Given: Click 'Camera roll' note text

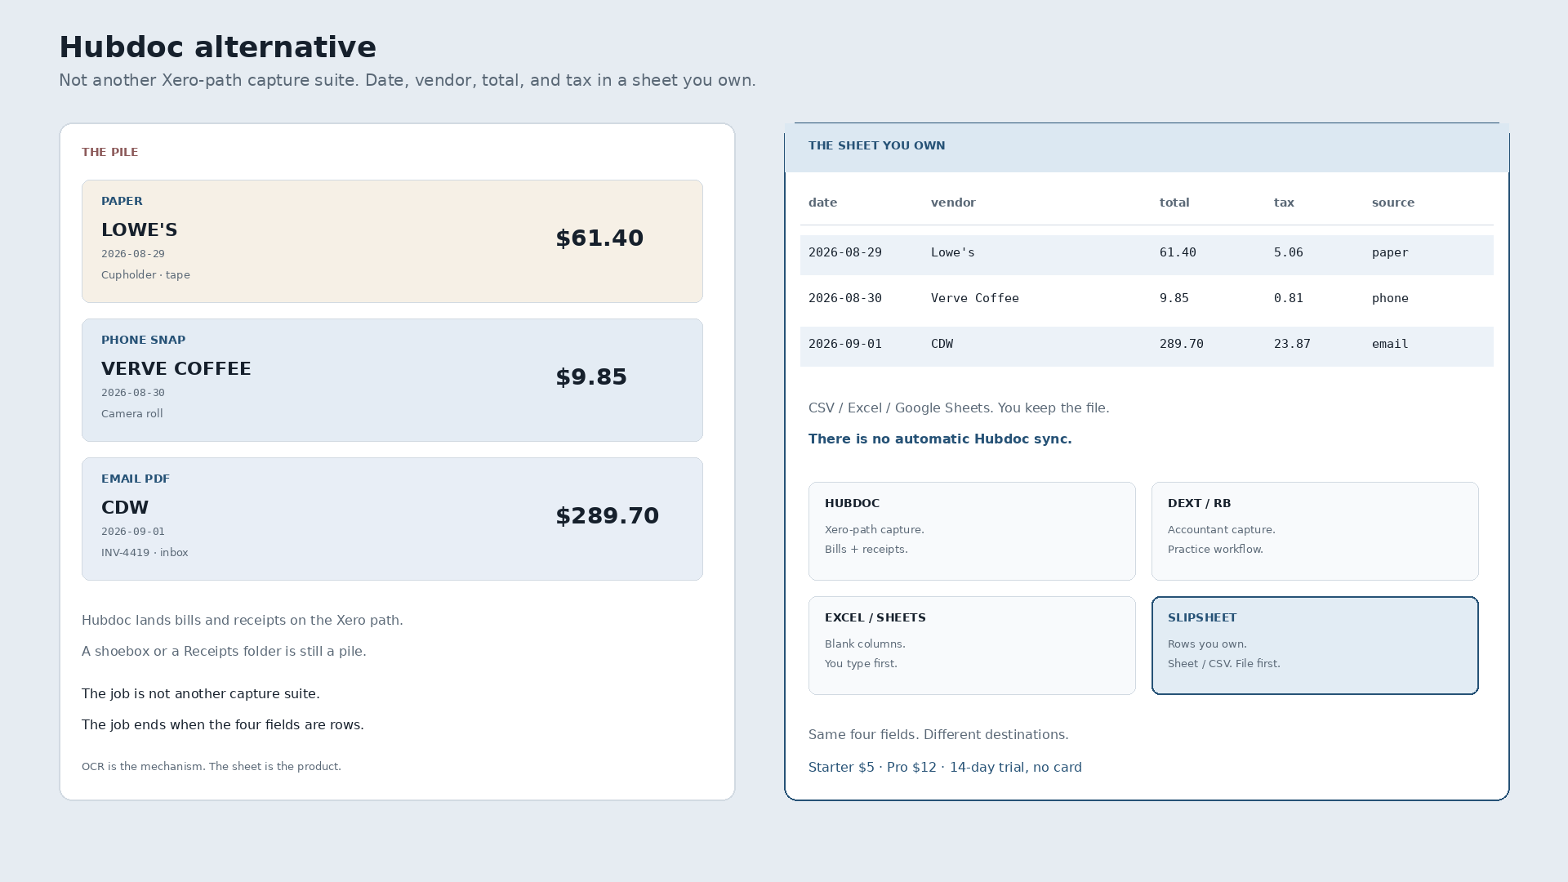Looking at the screenshot, I should point(132,413).
